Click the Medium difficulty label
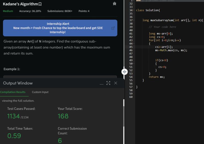Screen dimensions: 204x144 coord(8,11)
